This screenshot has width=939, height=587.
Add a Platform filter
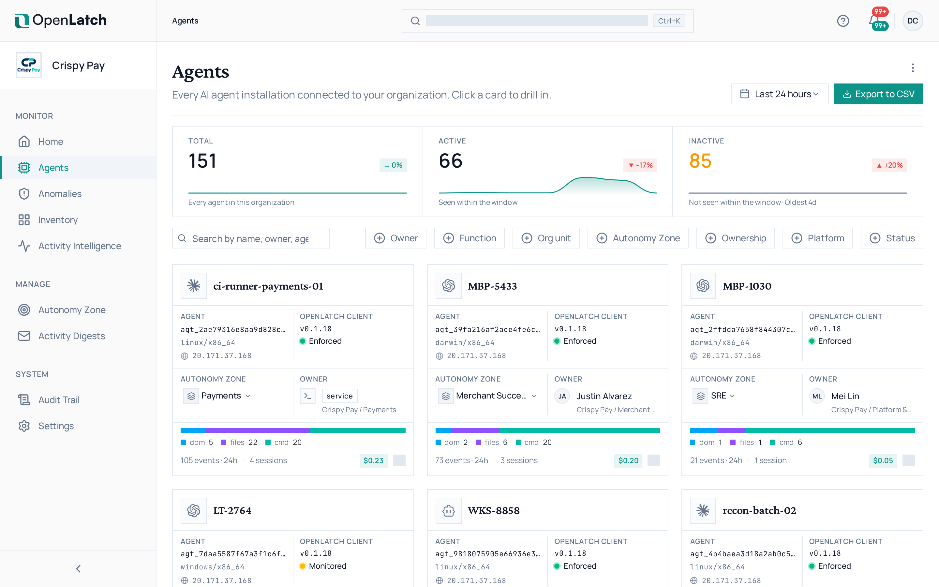tap(817, 238)
